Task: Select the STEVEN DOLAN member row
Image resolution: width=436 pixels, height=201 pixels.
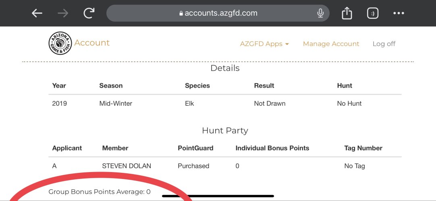Action: tap(225, 166)
